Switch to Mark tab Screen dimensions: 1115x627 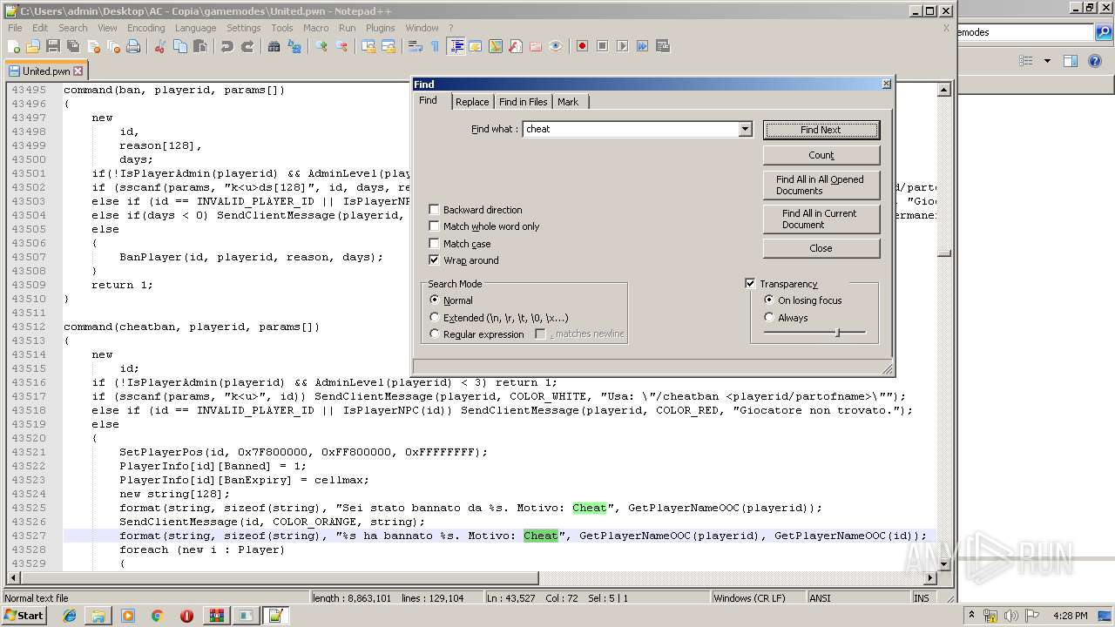(x=568, y=102)
